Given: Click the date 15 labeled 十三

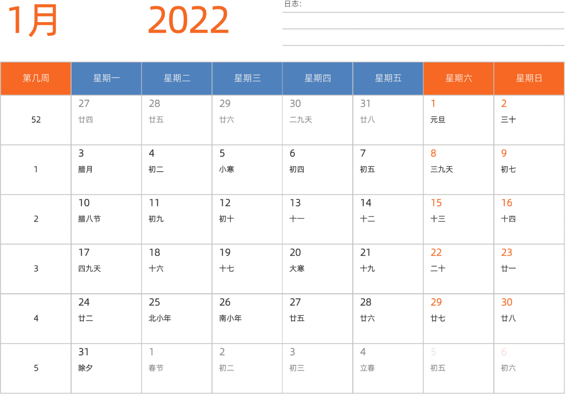Looking at the screenshot, I should (459, 219).
